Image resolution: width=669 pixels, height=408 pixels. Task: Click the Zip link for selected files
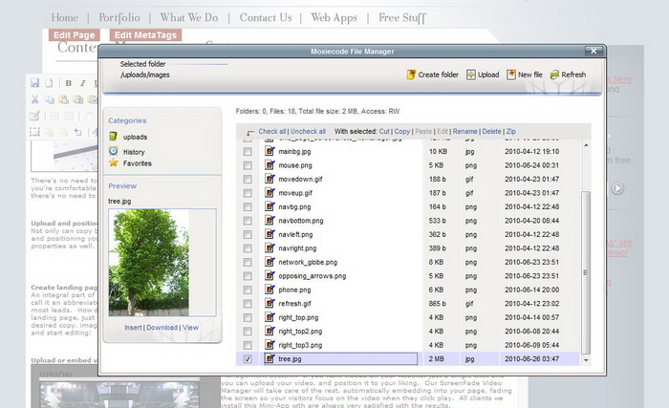tap(510, 131)
